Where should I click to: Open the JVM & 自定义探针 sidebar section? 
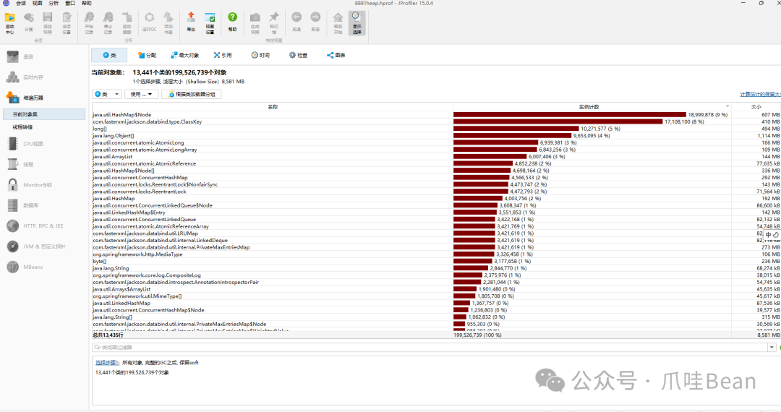(x=45, y=246)
